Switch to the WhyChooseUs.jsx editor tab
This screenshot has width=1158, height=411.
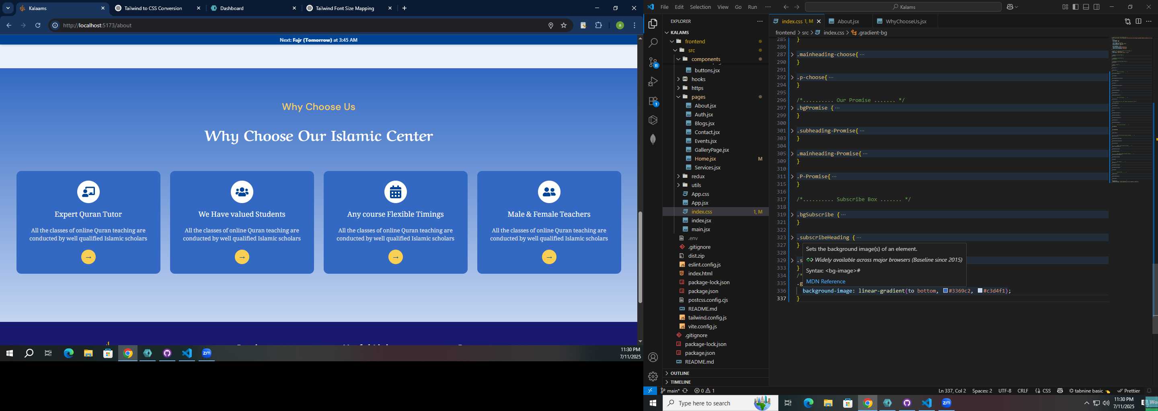(x=905, y=21)
